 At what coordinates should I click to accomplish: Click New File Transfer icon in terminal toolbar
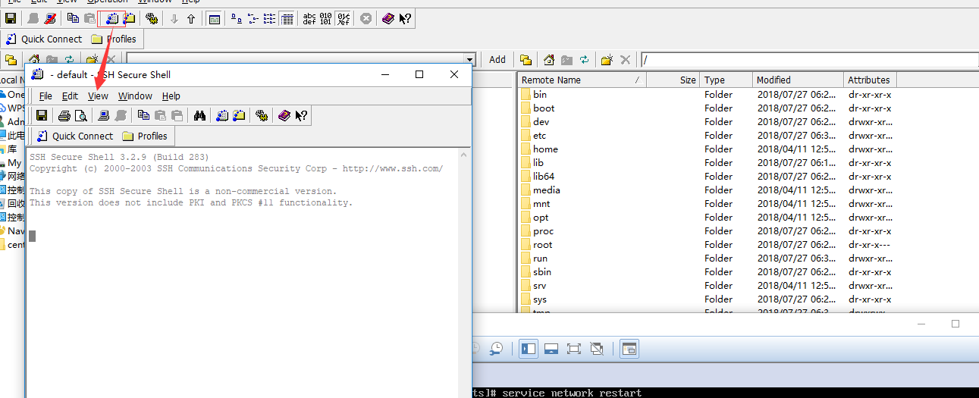click(x=239, y=115)
